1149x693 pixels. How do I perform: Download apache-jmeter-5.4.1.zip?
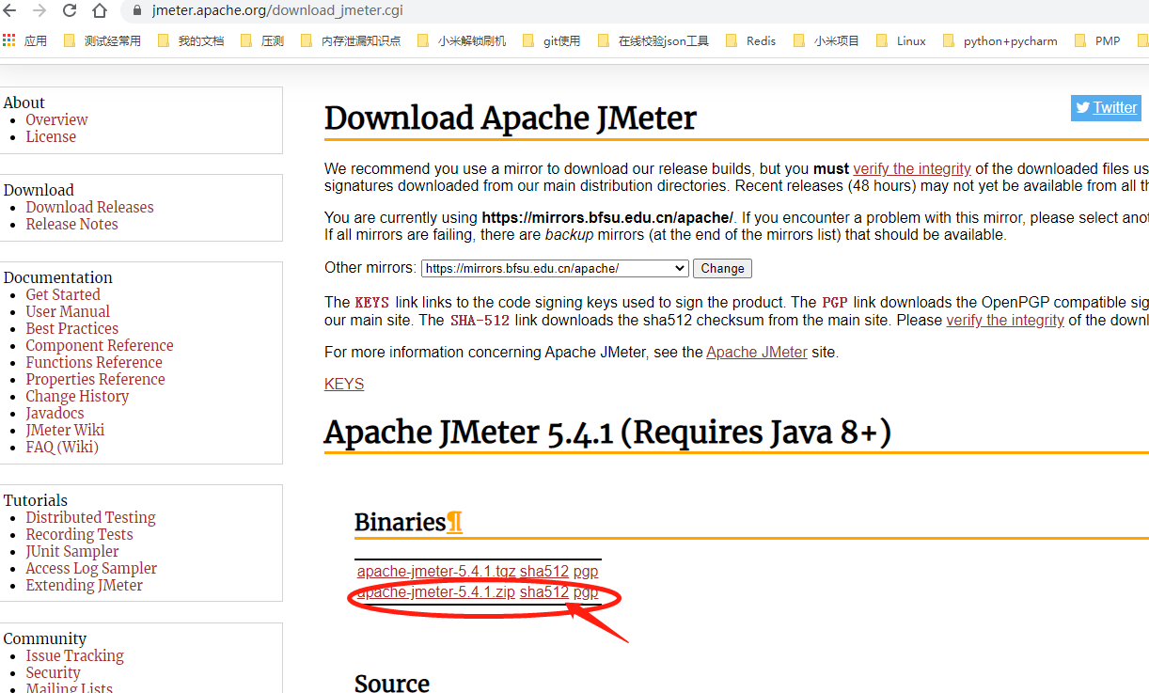[436, 592]
